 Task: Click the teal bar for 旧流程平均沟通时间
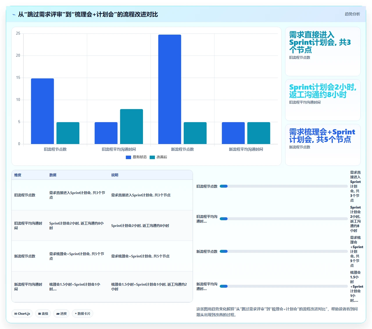point(131,127)
